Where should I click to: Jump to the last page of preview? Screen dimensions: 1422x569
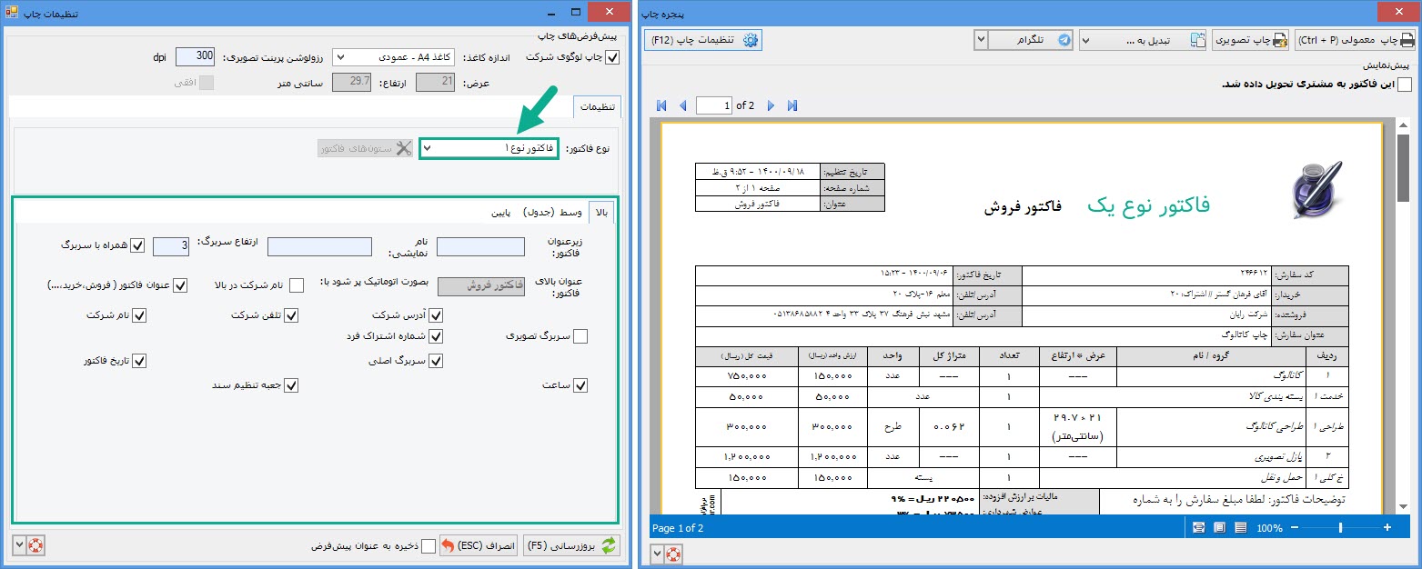792,105
